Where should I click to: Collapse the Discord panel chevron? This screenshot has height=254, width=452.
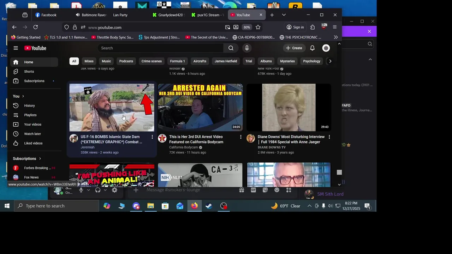[370, 60]
